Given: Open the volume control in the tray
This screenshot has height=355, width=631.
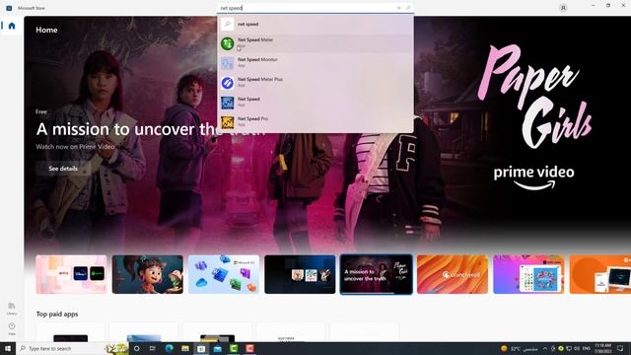Looking at the screenshot, I should [x=576, y=348].
